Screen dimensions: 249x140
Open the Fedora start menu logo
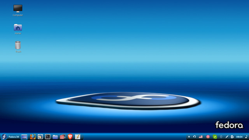(4, 136)
